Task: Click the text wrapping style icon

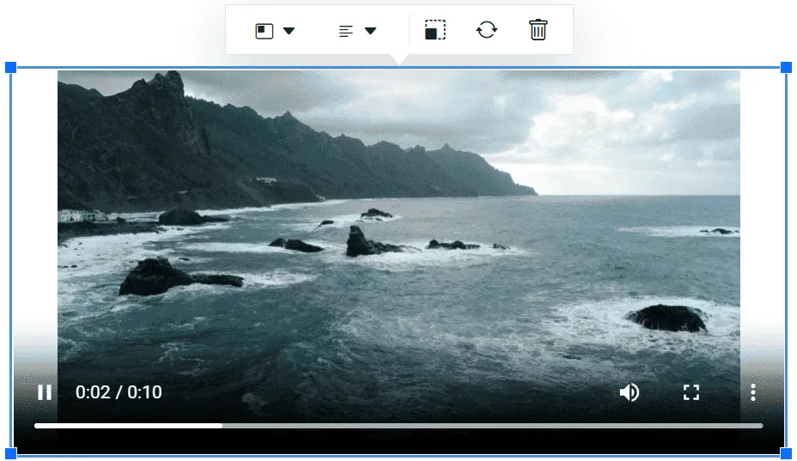Action: pyautogui.click(x=264, y=31)
